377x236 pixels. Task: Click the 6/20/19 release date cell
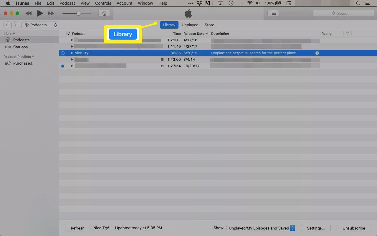pyautogui.click(x=190, y=53)
